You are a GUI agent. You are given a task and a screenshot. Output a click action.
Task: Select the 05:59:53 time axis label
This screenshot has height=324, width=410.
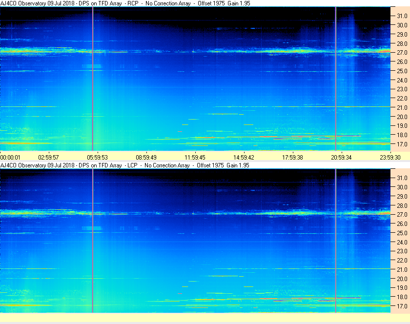(x=97, y=158)
